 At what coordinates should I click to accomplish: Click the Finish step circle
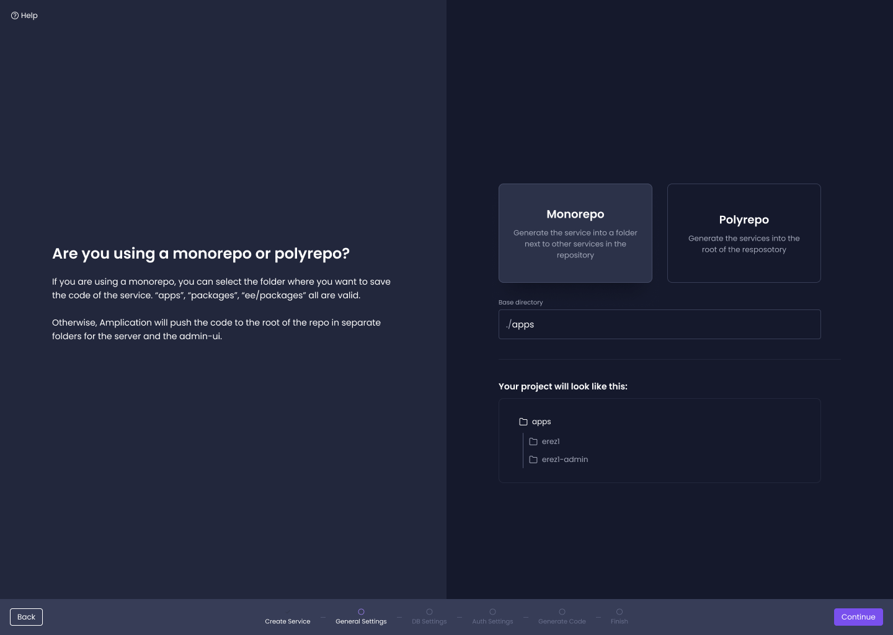click(620, 612)
